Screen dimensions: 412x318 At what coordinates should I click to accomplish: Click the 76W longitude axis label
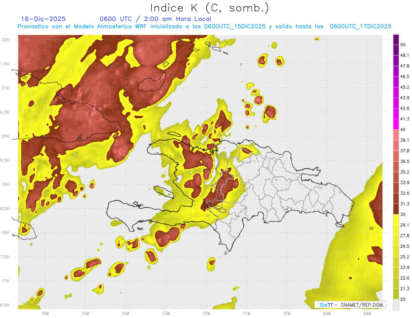tap(45, 313)
